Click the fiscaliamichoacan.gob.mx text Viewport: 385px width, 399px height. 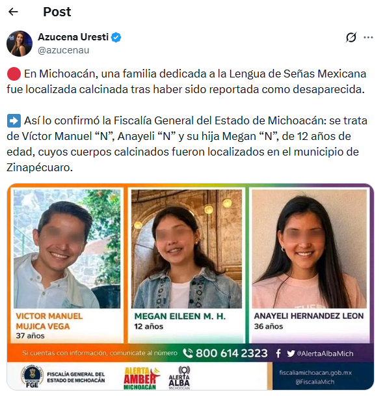click(315, 373)
